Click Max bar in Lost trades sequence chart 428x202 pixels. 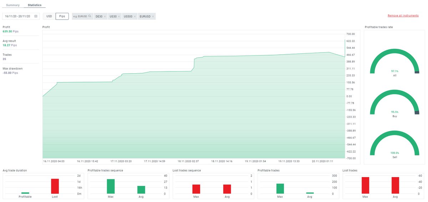[196, 189]
